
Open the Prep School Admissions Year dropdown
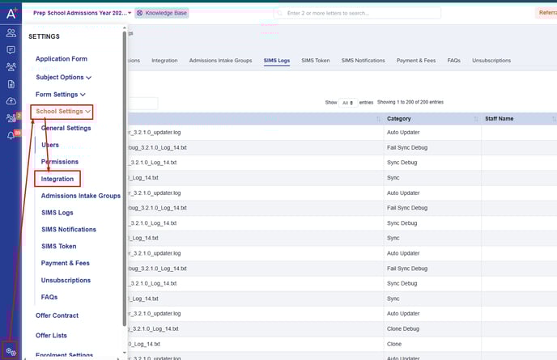point(82,13)
